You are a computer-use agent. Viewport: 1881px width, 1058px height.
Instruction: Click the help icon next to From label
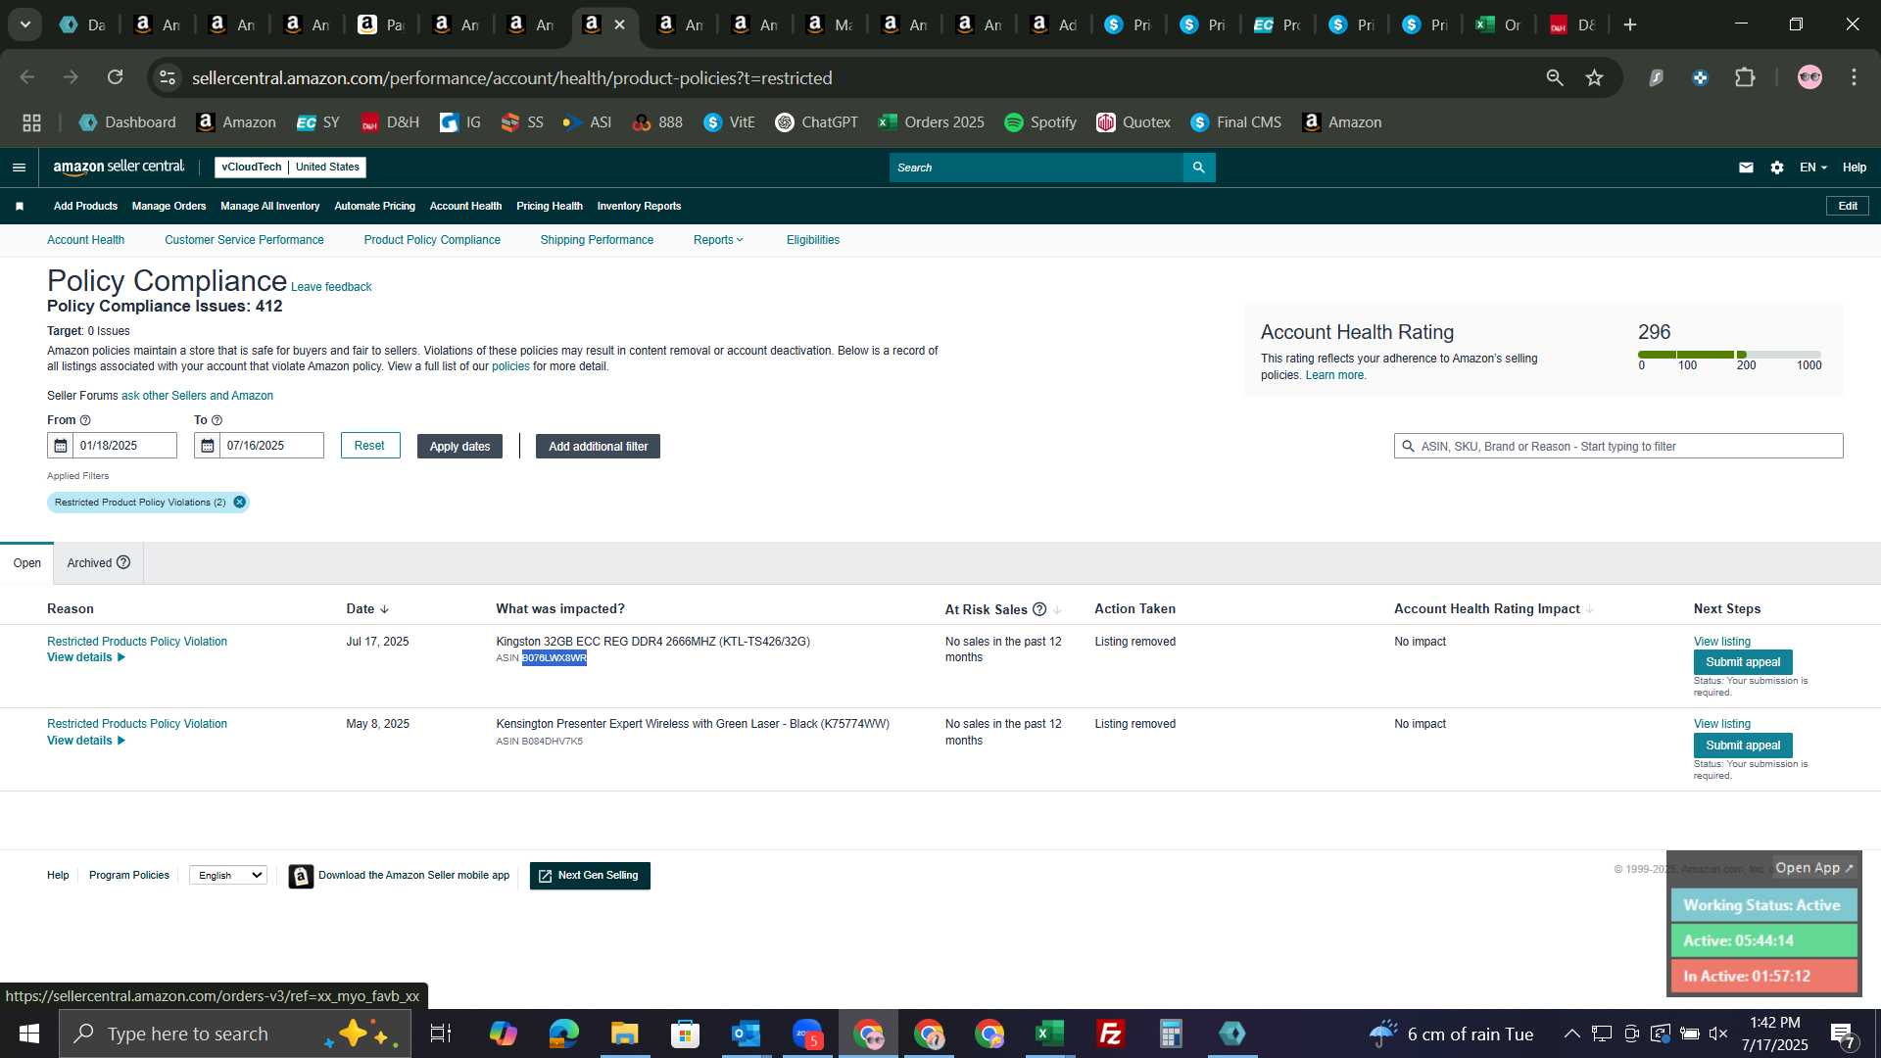85,420
